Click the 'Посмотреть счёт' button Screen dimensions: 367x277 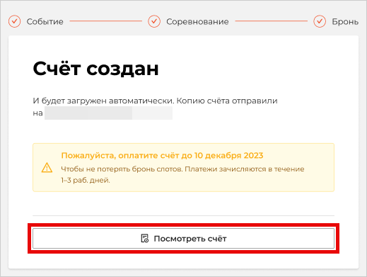pyautogui.click(x=183, y=238)
